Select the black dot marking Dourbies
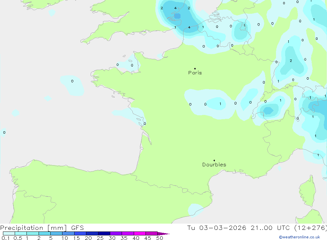 click(x=214, y=160)
